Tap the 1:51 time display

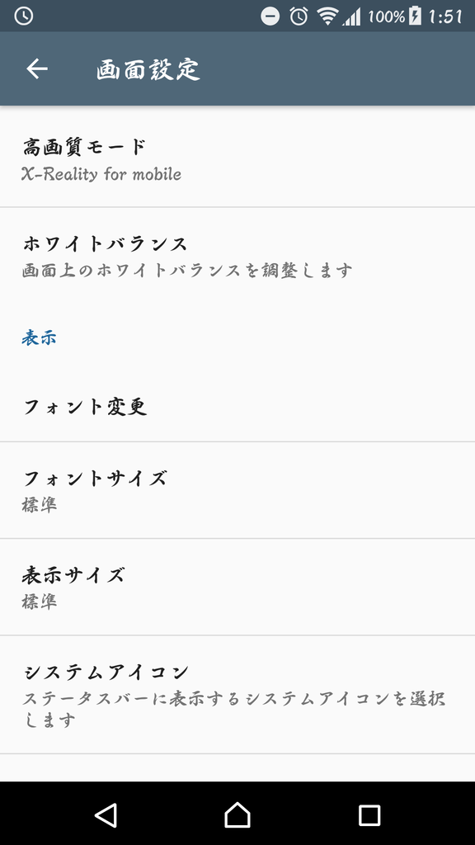[x=444, y=17]
